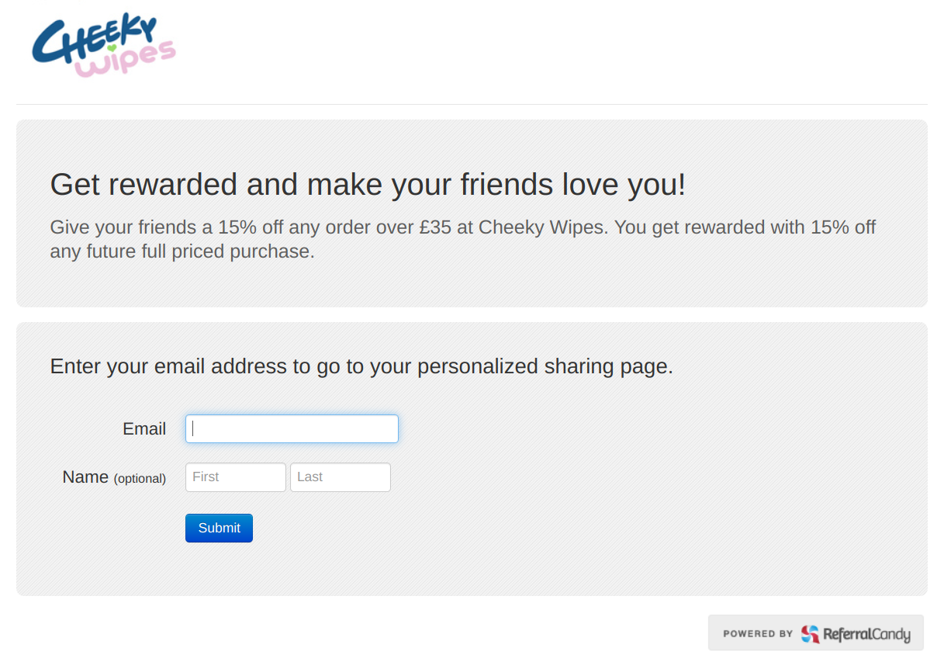Click the Cheeky Wipes logo
This screenshot has width=944, height=662.
point(103,46)
